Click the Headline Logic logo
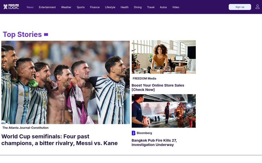This screenshot has width=262, height=163. [x=11, y=7]
